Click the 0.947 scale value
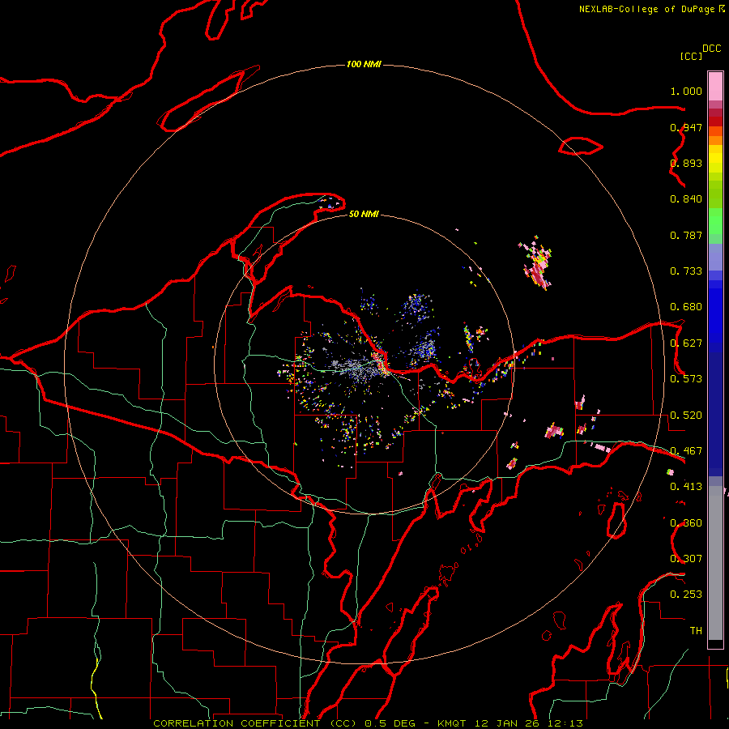 coord(686,127)
